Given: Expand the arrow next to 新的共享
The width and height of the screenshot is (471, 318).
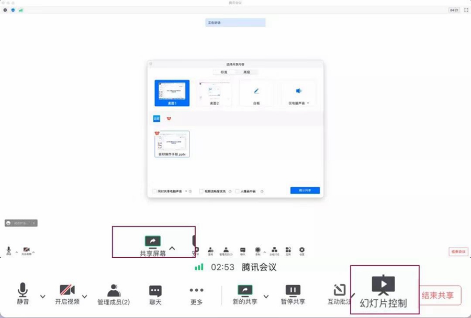Looking at the screenshot, I should pyautogui.click(x=266, y=296).
